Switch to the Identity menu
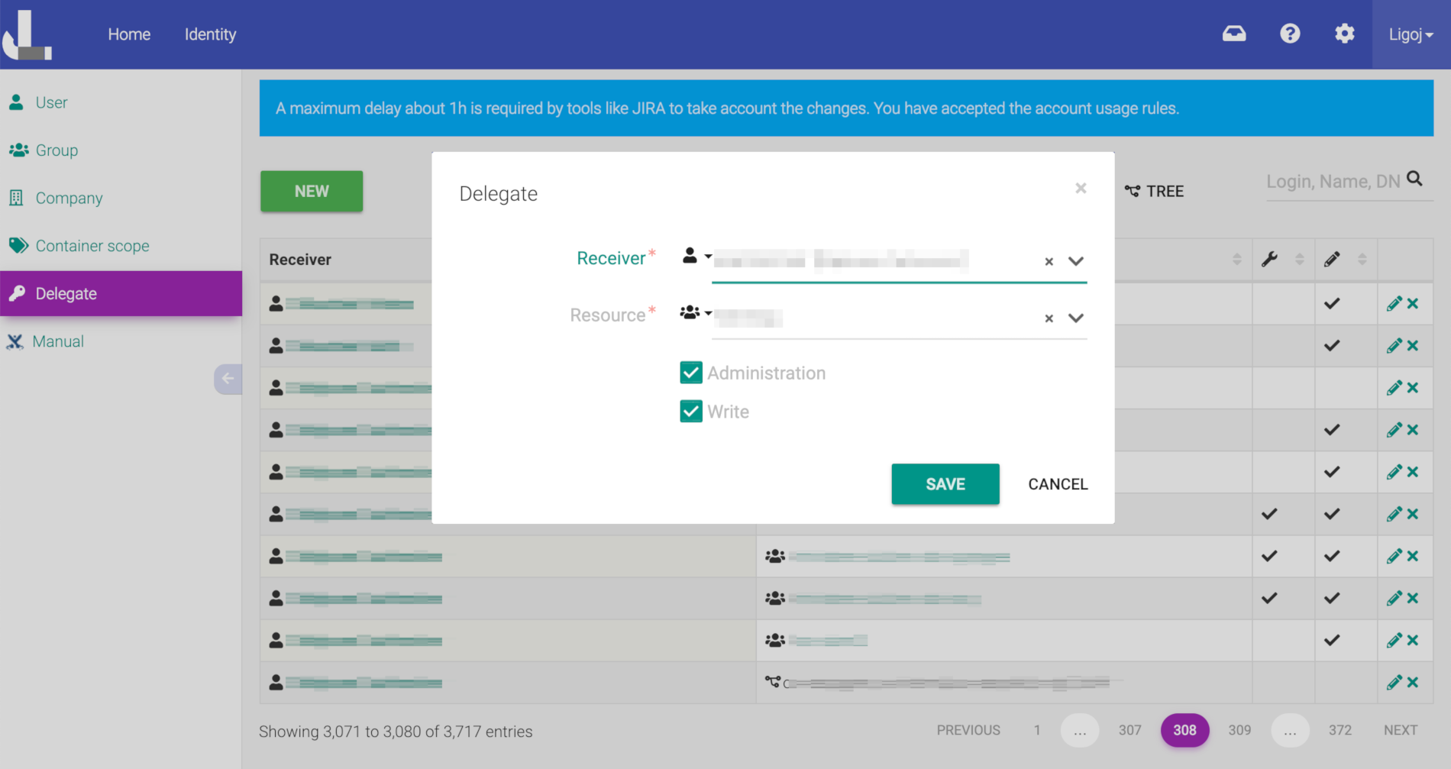This screenshot has height=769, width=1451. (x=210, y=34)
